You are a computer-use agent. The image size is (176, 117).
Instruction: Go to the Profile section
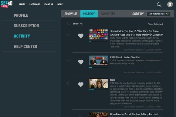tap(21, 15)
